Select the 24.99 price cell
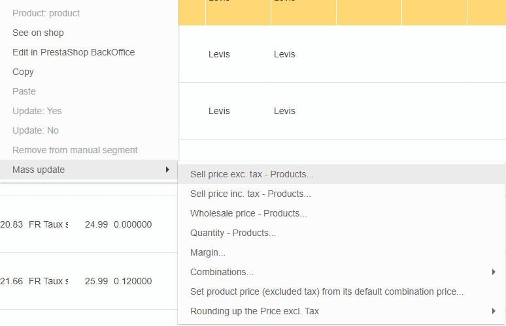Image resolution: width=506 pixels, height=326 pixels. 95,224
